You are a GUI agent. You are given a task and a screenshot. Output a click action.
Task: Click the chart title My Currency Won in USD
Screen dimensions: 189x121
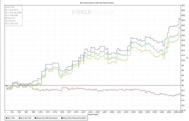pyautogui.click(x=97, y=3)
